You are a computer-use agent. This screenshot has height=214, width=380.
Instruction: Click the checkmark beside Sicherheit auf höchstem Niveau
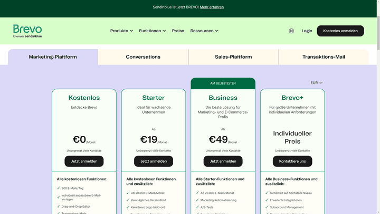point(267,193)
